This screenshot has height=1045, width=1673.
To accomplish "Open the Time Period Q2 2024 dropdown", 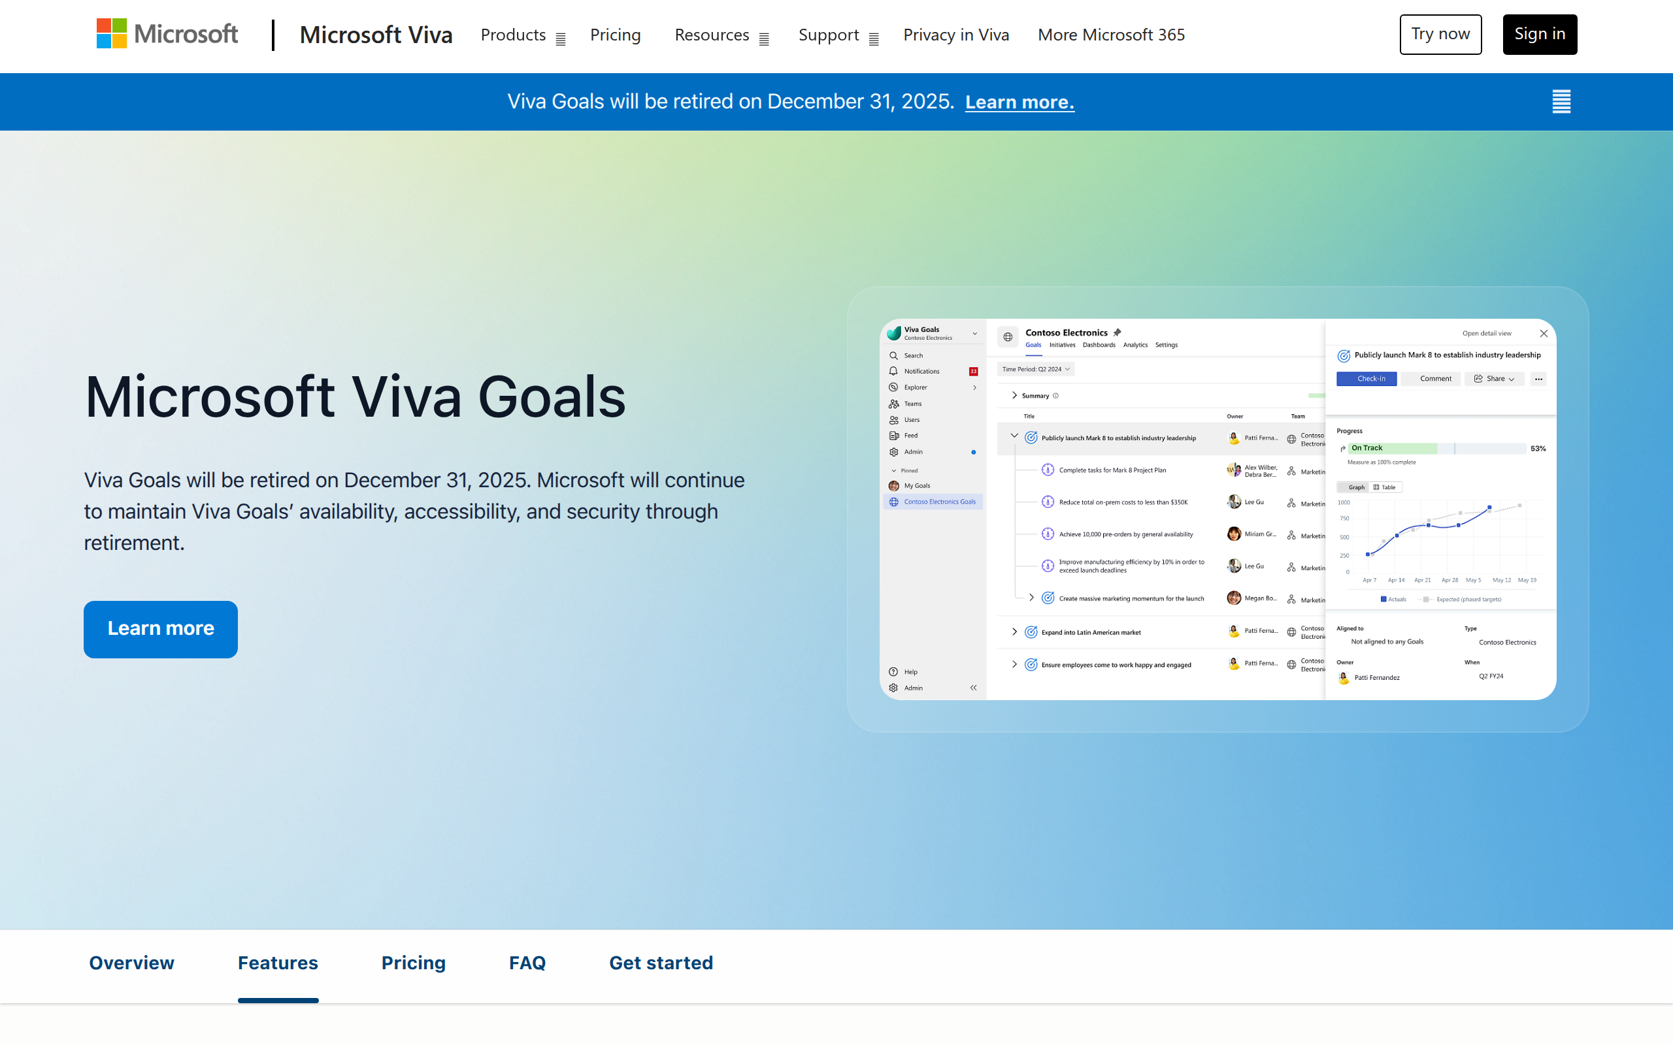I will (1036, 369).
